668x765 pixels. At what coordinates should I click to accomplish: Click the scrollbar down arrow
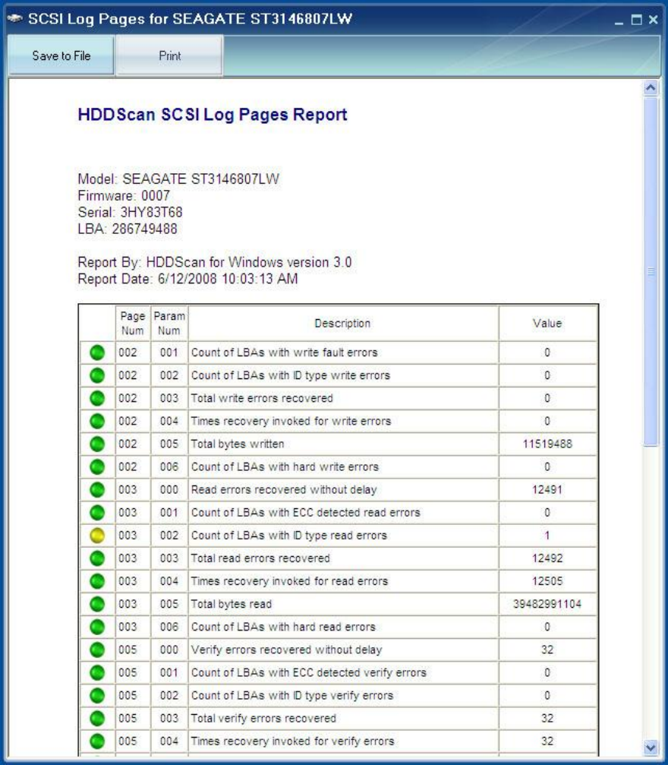[x=651, y=747]
